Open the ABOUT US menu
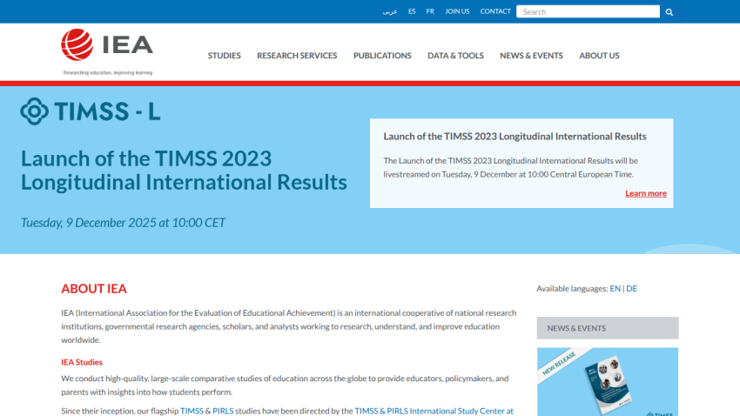The width and height of the screenshot is (740, 416). click(599, 56)
